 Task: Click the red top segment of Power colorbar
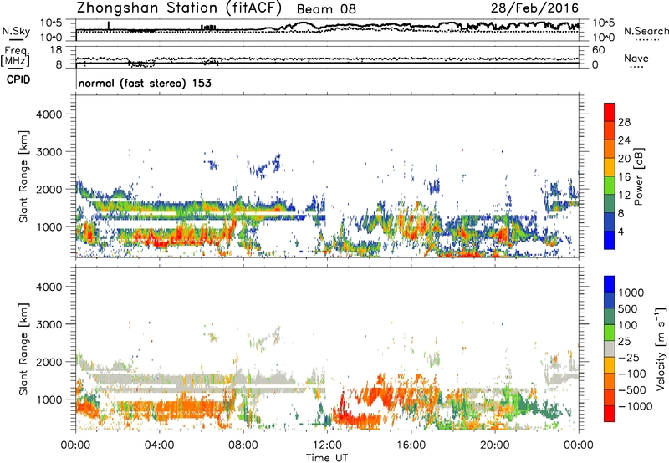pyautogui.click(x=610, y=112)
